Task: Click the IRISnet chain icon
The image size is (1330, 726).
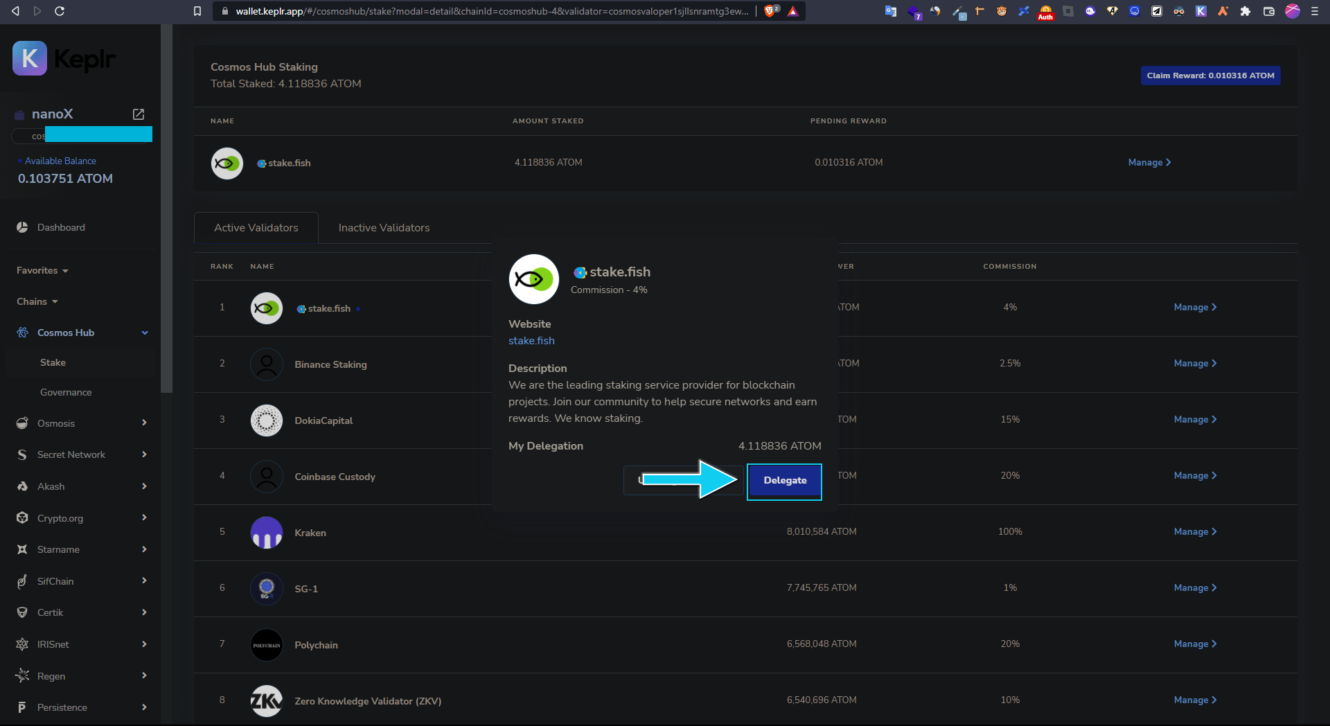Action: coord(22,644)
